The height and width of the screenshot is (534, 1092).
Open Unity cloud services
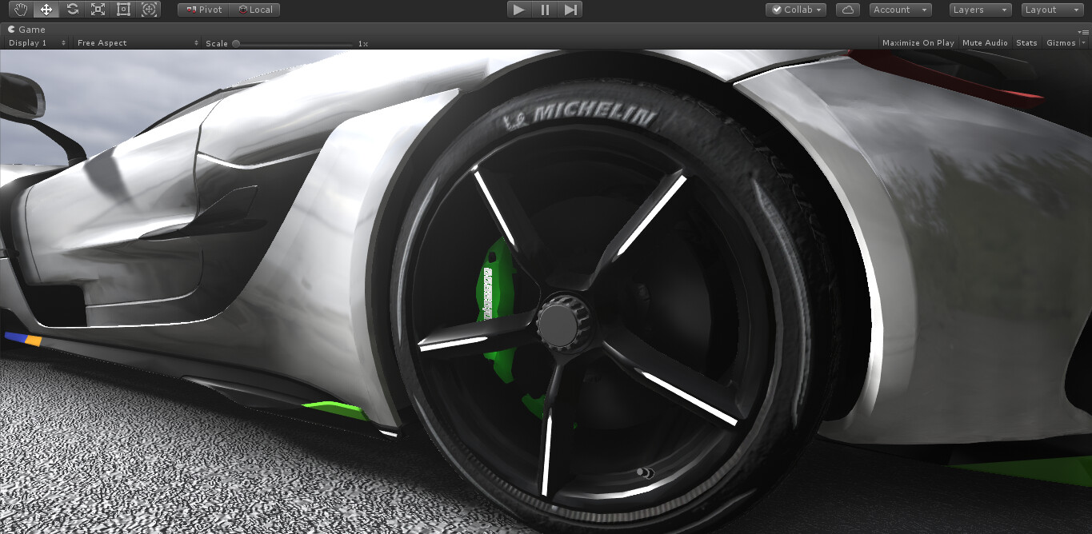pos(848,10)
